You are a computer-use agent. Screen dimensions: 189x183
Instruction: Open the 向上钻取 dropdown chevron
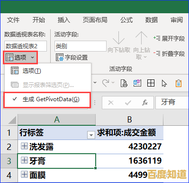(x=145, y=57)
